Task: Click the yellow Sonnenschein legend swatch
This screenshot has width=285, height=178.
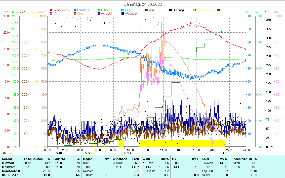Action: click(194, 10)
